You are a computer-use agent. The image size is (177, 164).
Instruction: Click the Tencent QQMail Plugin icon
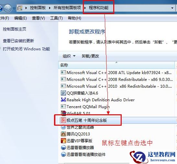click(63, 107)
